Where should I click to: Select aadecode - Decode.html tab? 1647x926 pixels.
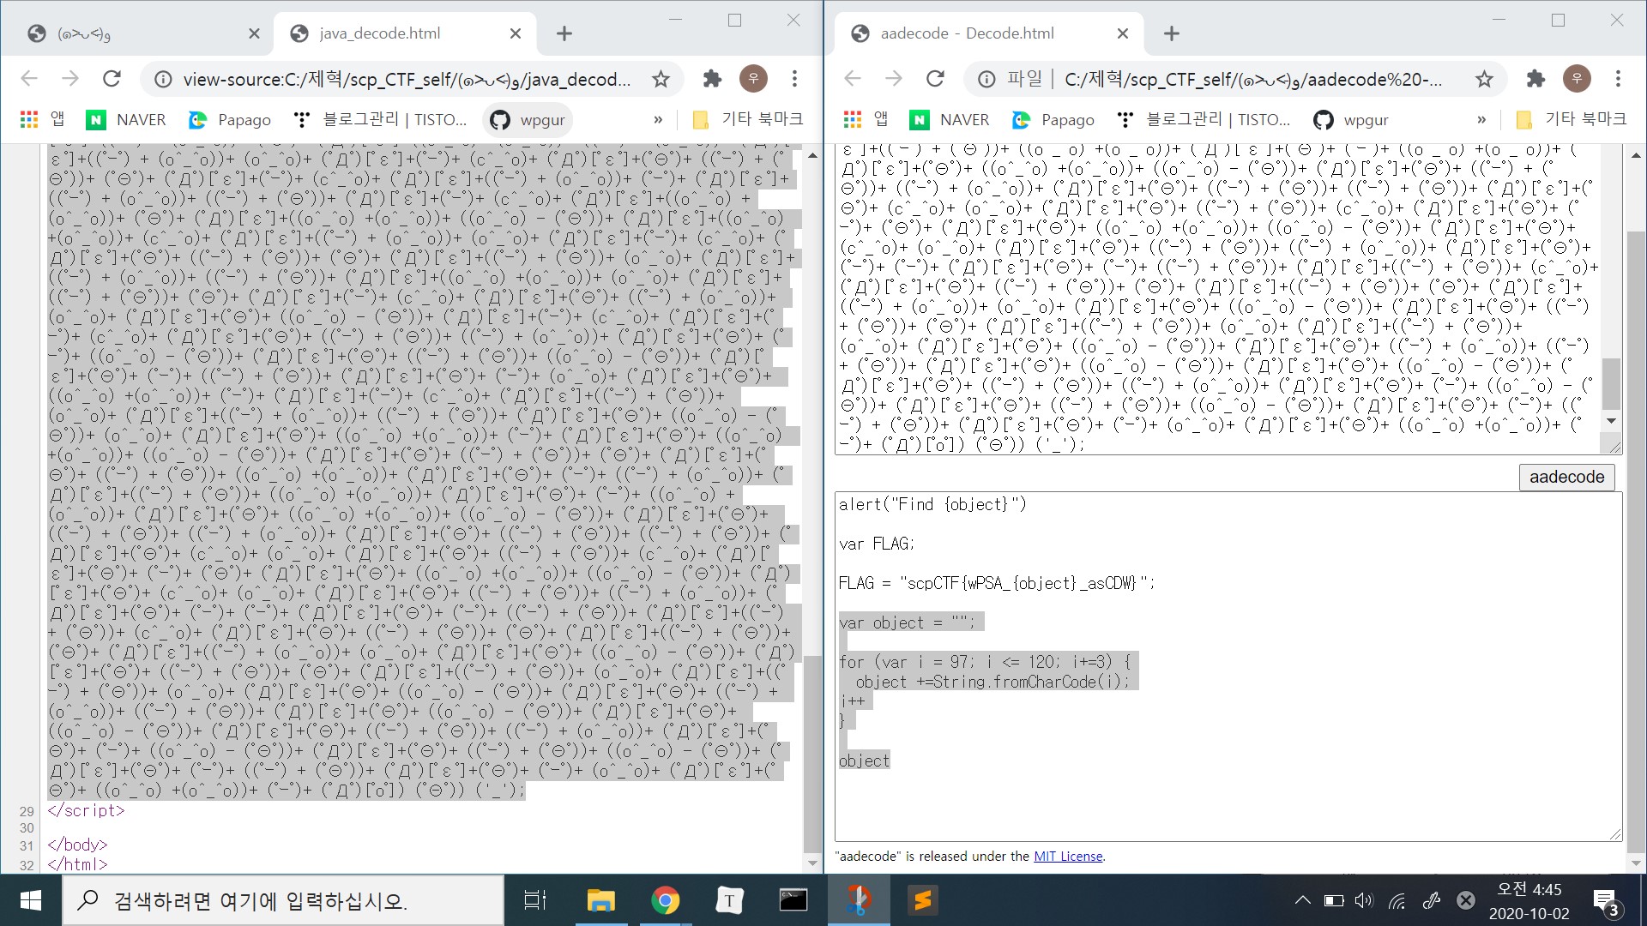[986, 33]
